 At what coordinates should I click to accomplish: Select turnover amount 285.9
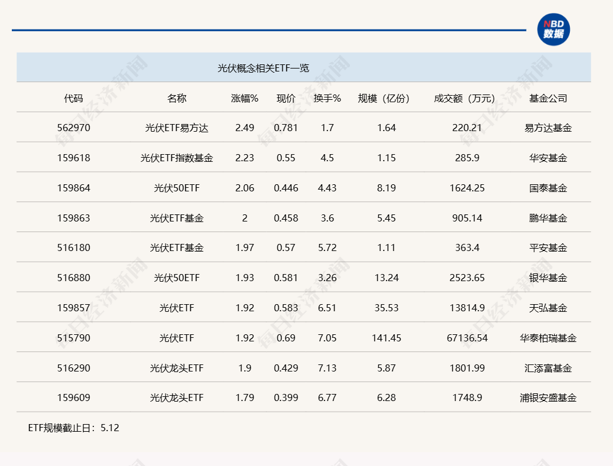(467, 158)
